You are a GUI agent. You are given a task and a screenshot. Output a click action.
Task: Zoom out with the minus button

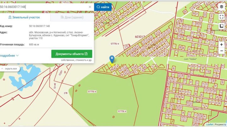(222, 51)
